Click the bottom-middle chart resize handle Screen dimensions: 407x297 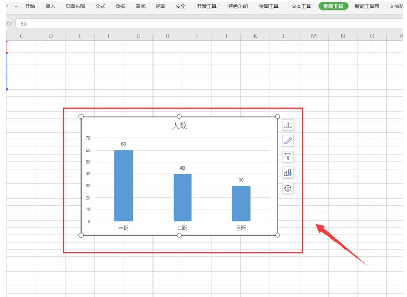click(179, 235)
